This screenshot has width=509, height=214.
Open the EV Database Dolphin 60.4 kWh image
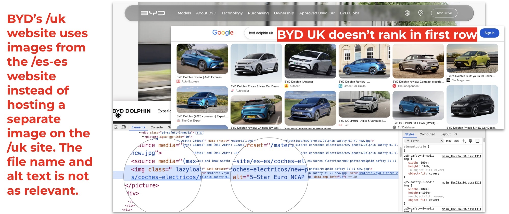418,105
